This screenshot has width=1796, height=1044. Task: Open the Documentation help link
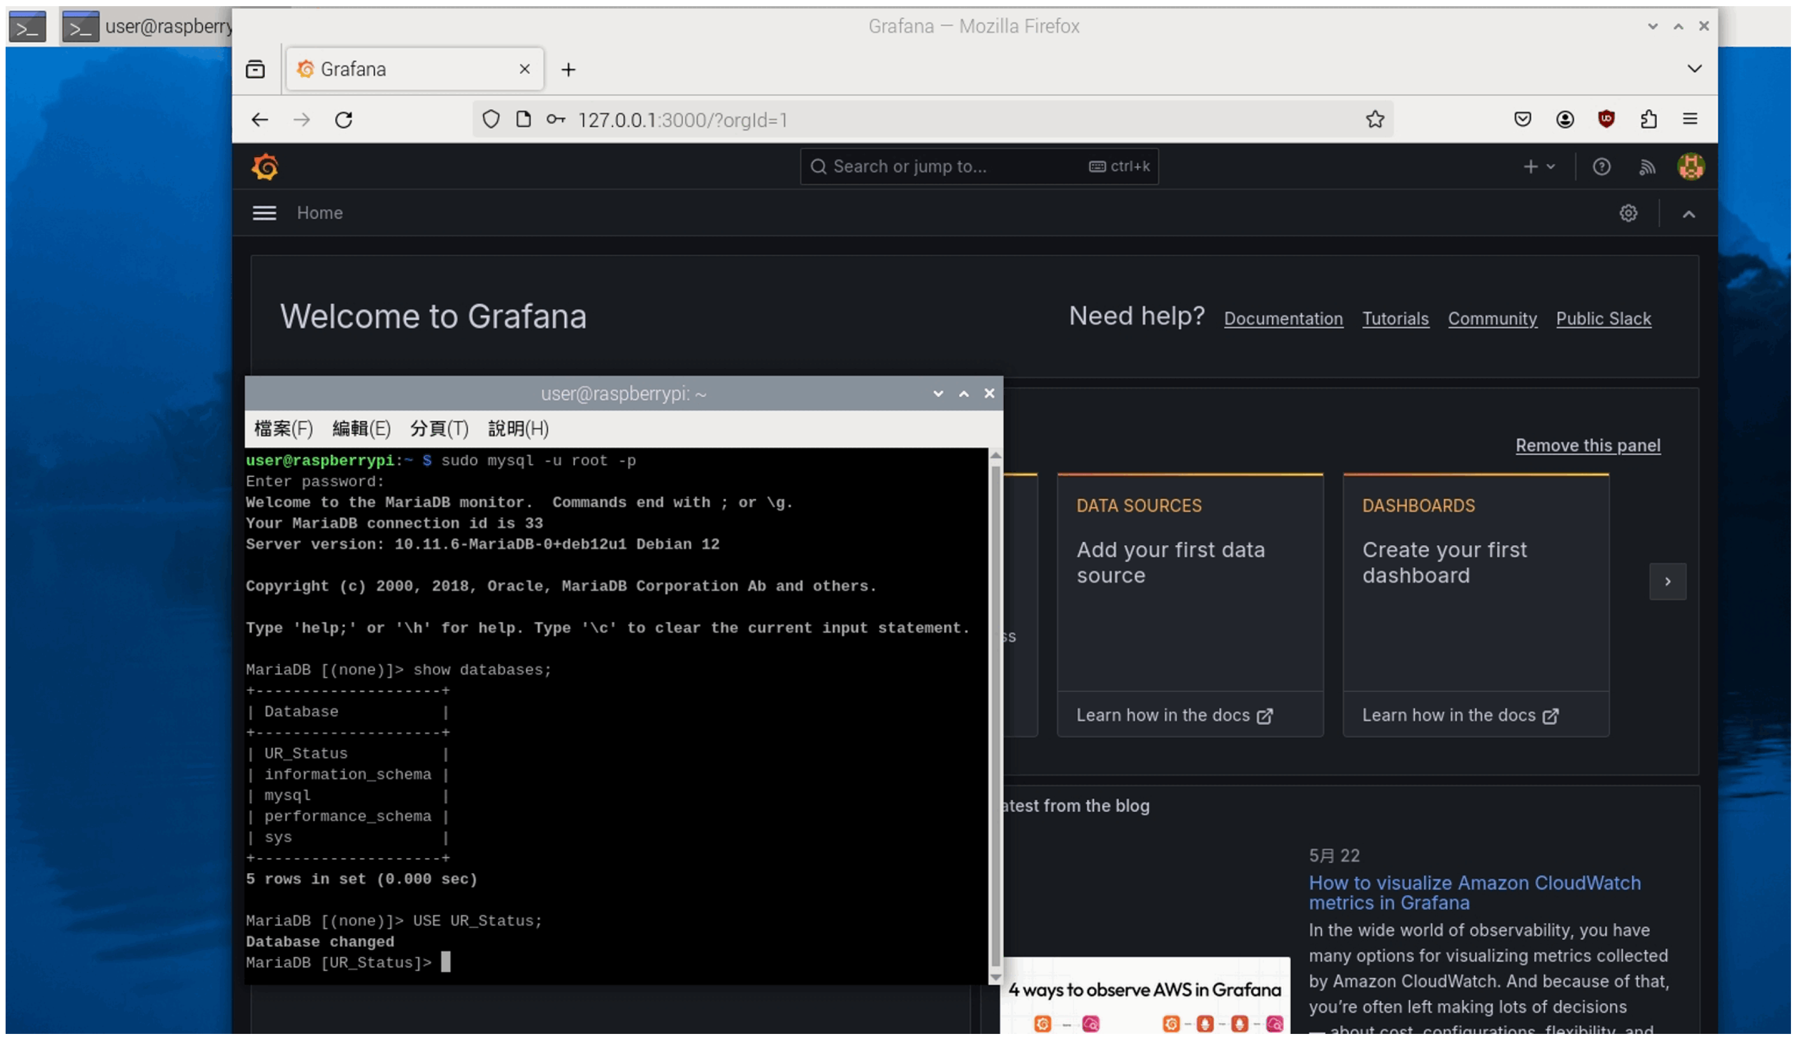point(1283,319)
